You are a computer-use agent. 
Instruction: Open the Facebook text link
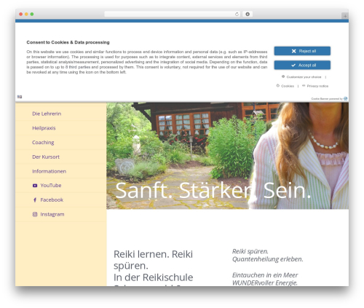(52, 200)
